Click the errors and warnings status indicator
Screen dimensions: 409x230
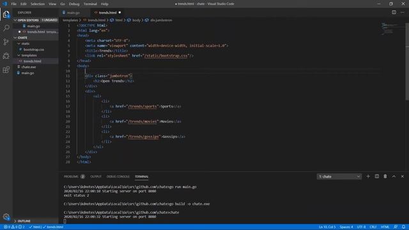[14, 227]
